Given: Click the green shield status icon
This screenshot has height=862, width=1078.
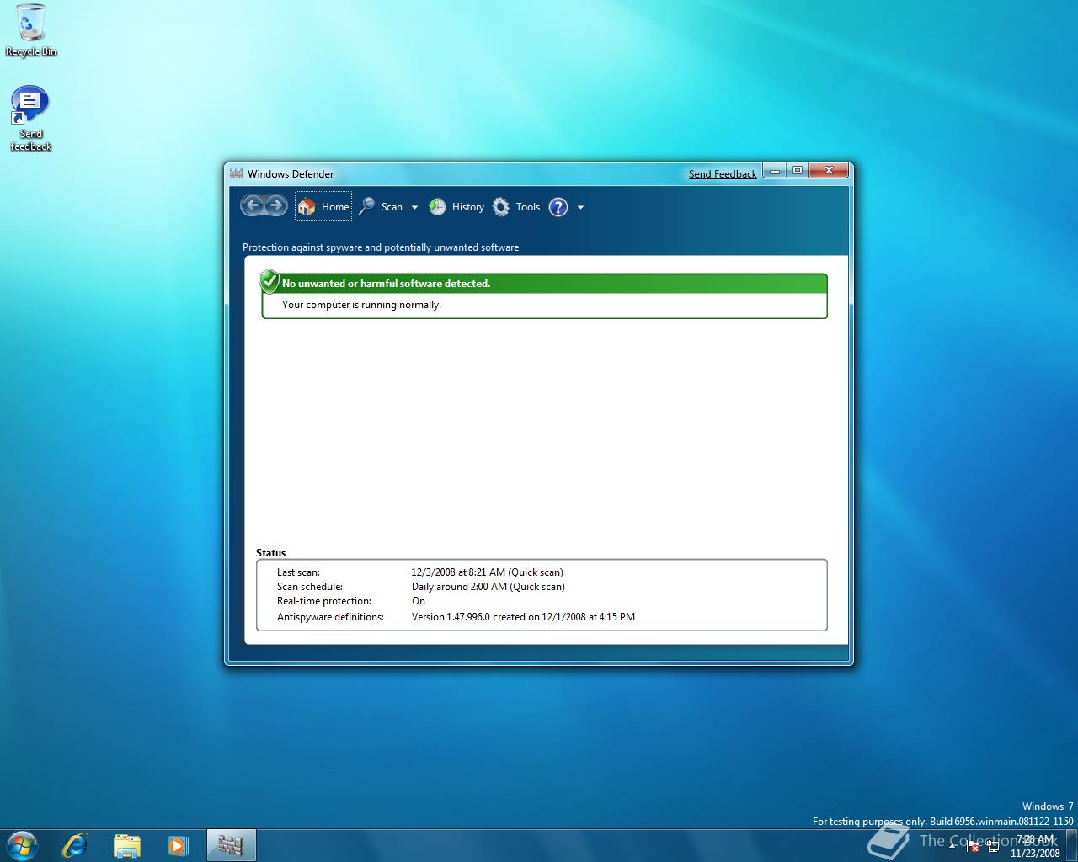Looking at the screenshot, I should tap(269, 281).
